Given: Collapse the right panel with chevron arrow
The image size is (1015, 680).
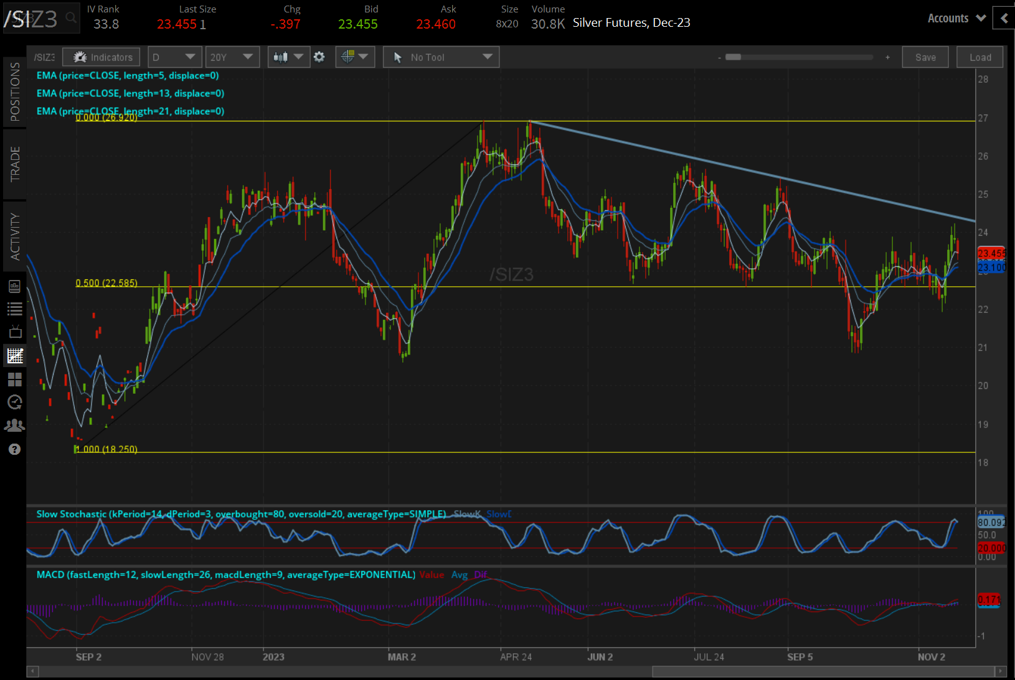Looking at the screenshot, I should [1004, 18].
